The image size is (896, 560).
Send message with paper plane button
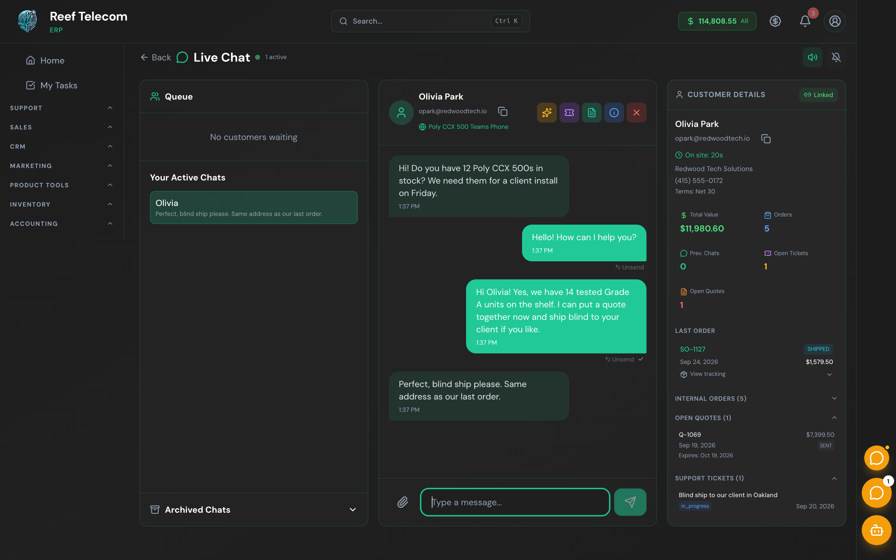coord(630,502)
